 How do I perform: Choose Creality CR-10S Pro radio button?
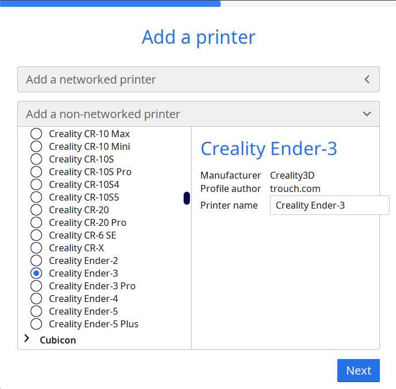coord(36,172)
